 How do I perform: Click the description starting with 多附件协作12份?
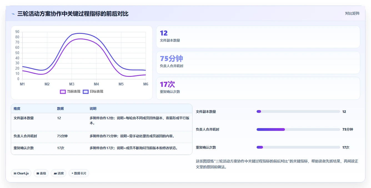click(x=139, y=120)
